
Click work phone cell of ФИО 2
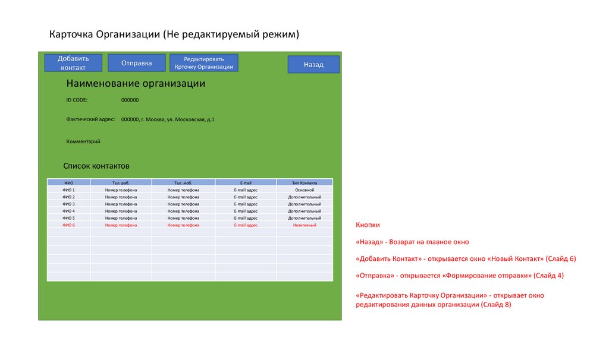pos(121,197)
